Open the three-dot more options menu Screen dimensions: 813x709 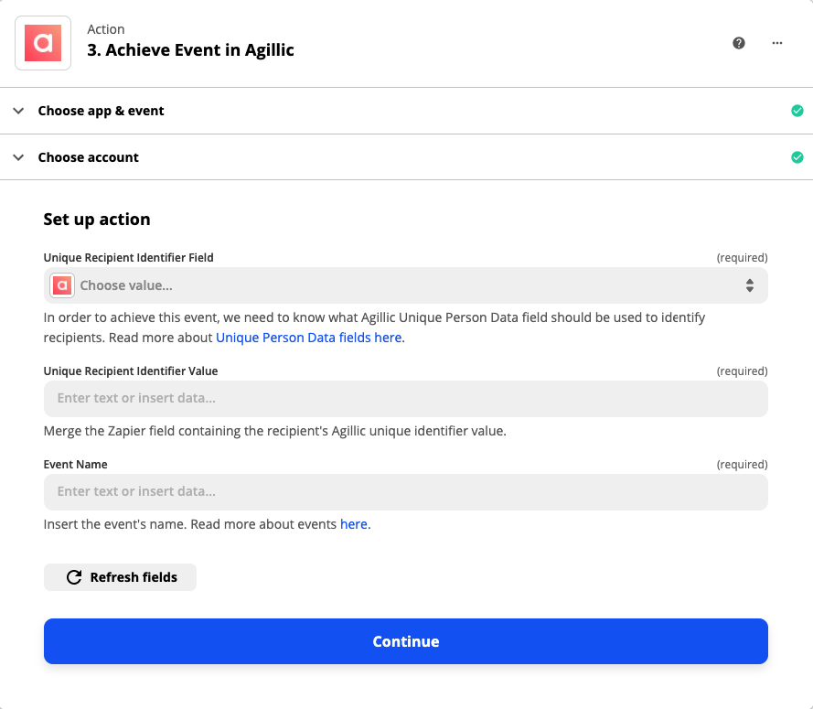[776, 43]
